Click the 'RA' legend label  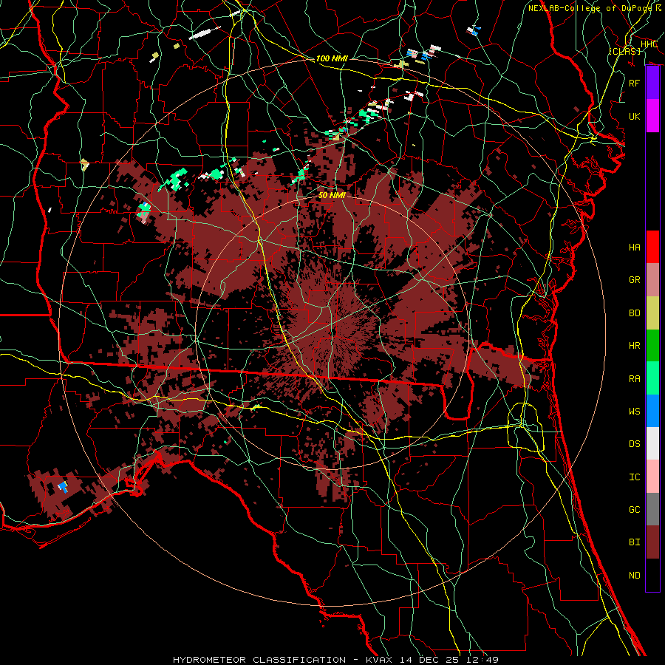coord(634,379)
